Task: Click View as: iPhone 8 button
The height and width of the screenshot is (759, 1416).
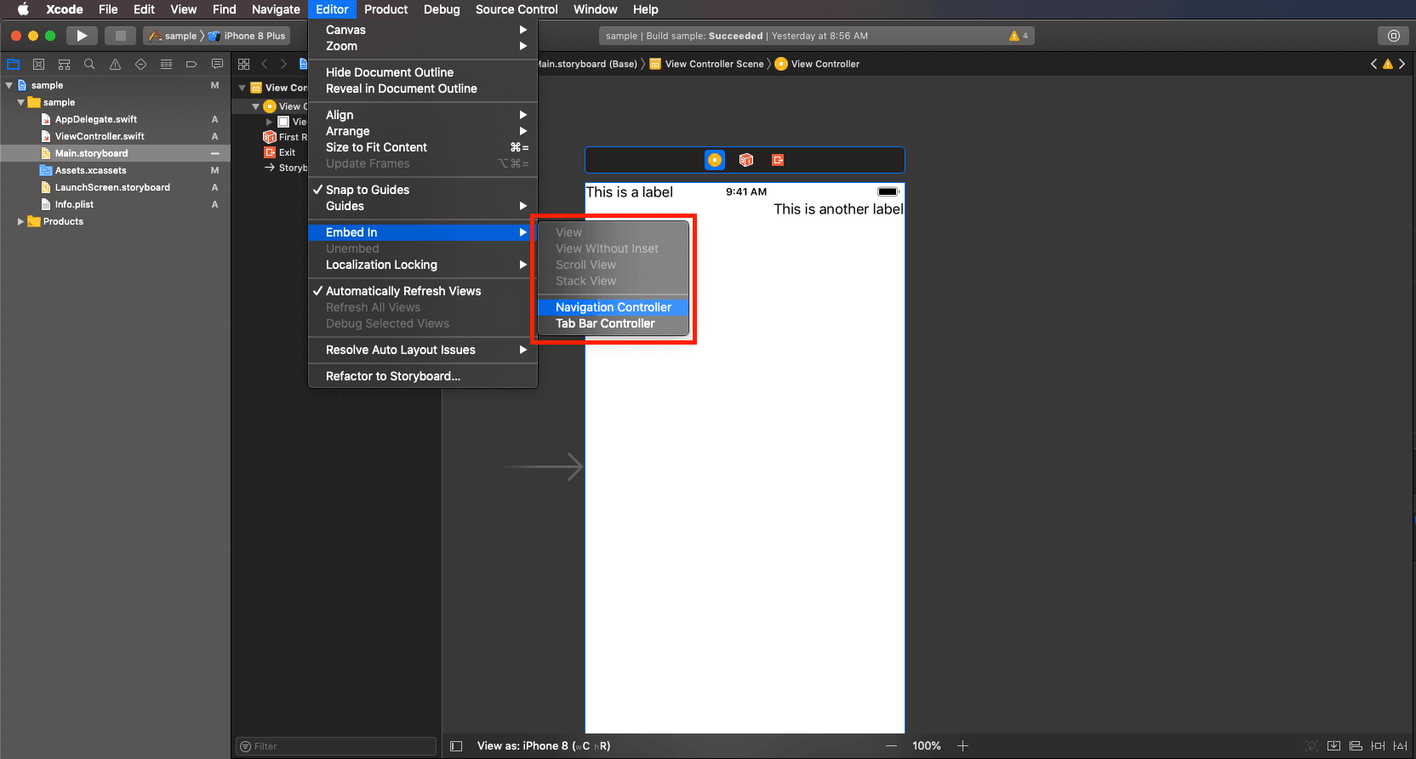Action: [x=543, y=746]
